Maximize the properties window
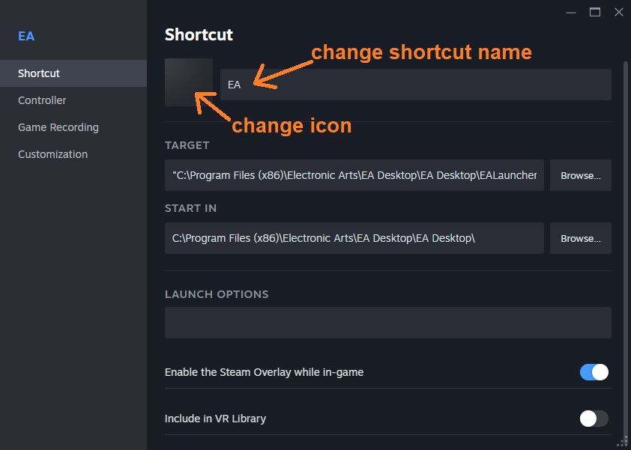631x450 pixels. [595, 12]
